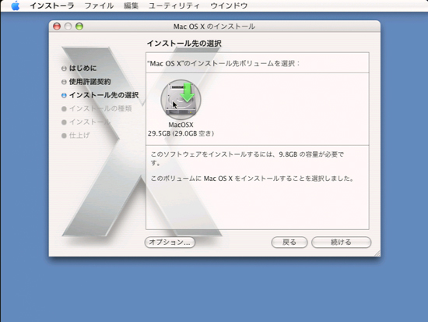
Task: Click the MacOSX volume name label
Action: point(181,125)
